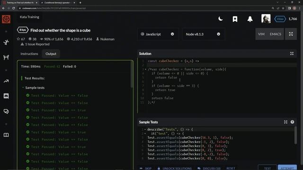Click the Failed: 0 result count

click(70, 67)
